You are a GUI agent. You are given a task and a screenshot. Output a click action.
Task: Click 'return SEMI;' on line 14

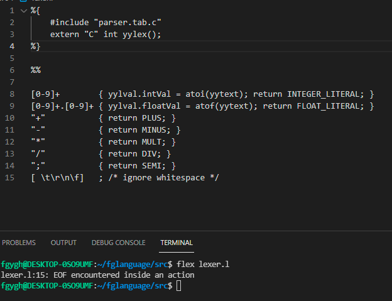[x=137, y=166]
